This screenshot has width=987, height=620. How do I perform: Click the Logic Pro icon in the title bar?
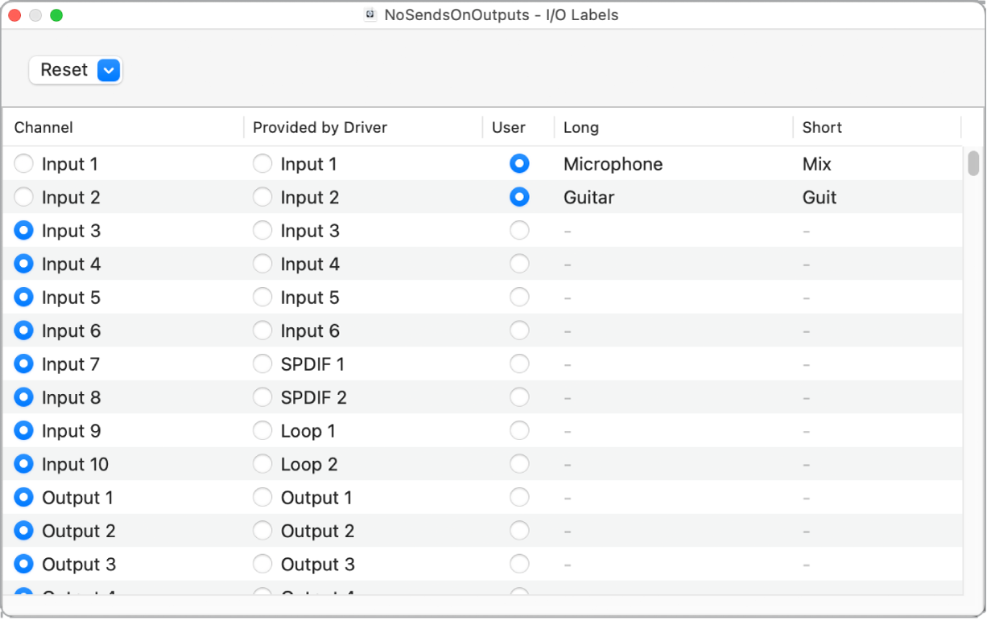[370, 14]
